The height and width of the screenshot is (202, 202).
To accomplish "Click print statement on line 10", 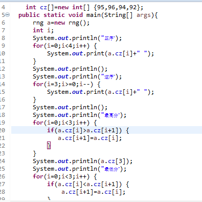I will [101, 53].
